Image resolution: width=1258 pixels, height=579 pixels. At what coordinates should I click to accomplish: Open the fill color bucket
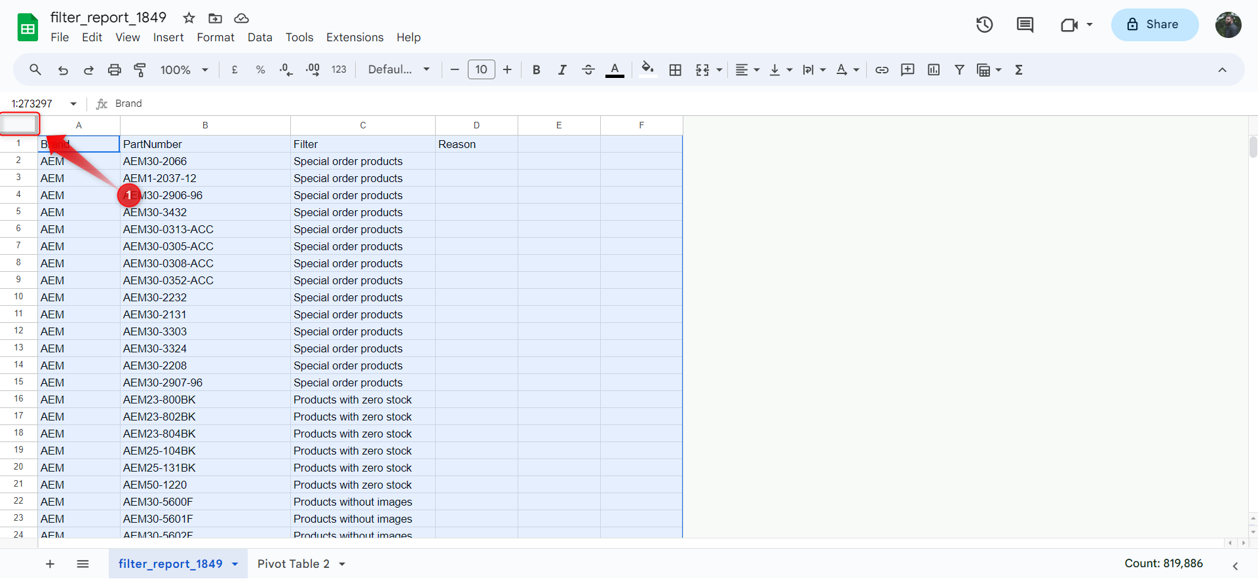(x=648, y=69)
